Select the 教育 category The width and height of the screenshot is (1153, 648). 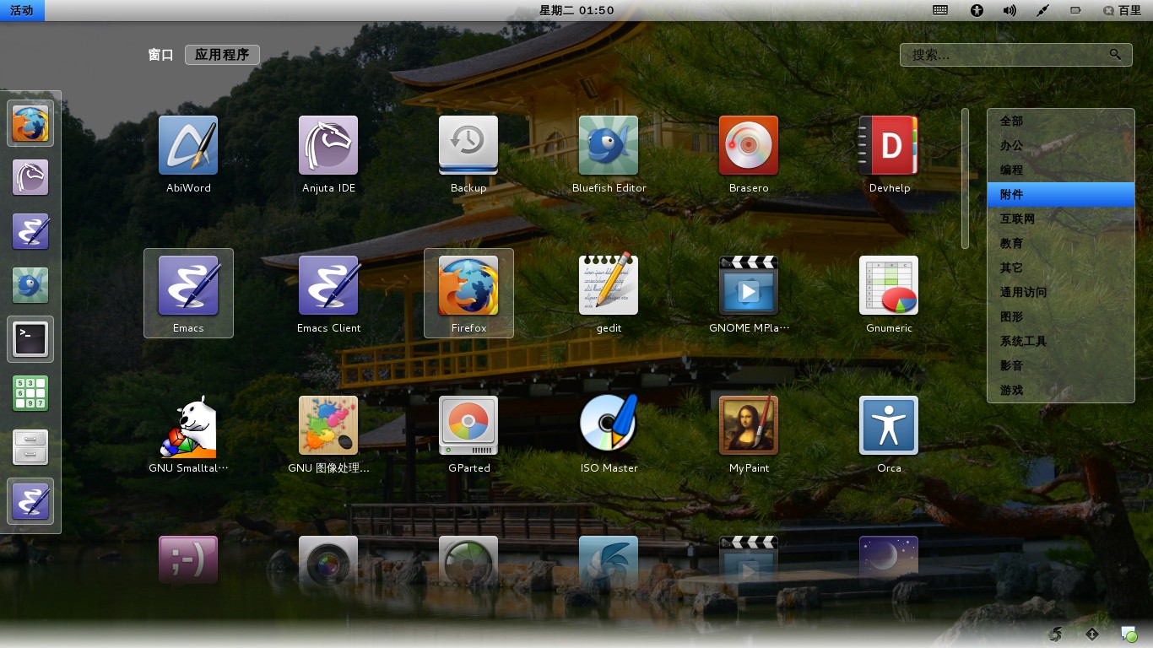coord(1061,243)
